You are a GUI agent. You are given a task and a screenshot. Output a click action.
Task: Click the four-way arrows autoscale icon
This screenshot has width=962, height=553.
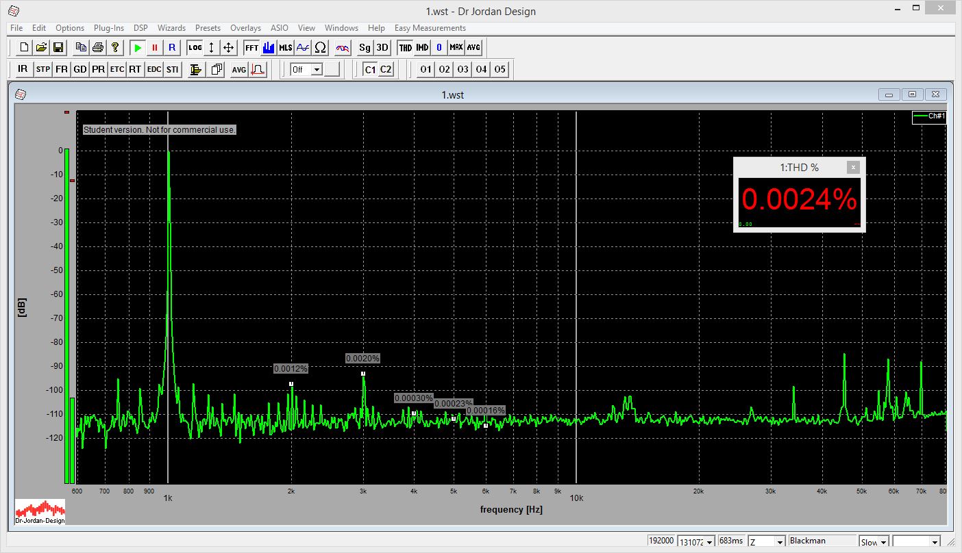tap(229, 47)
